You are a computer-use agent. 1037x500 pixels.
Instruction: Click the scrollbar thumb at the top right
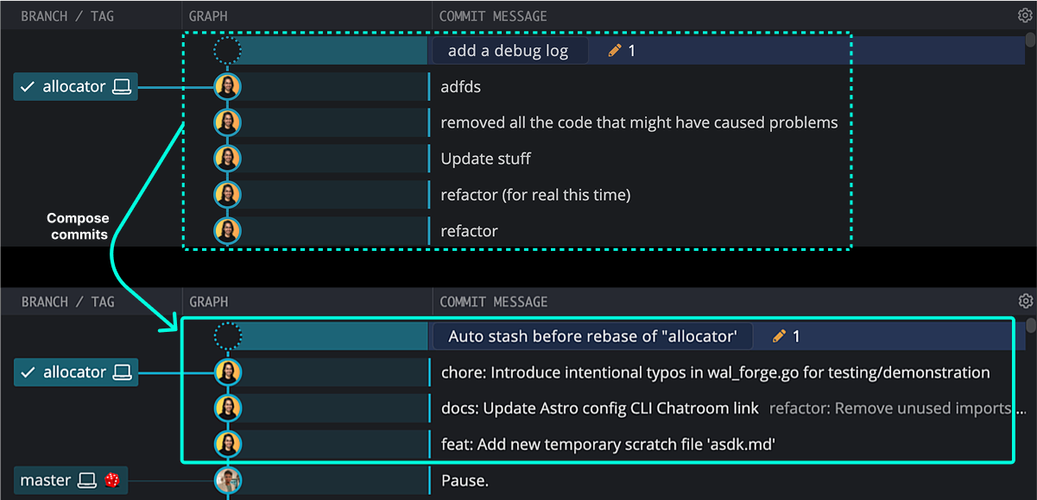click(x=1030, y=40)
